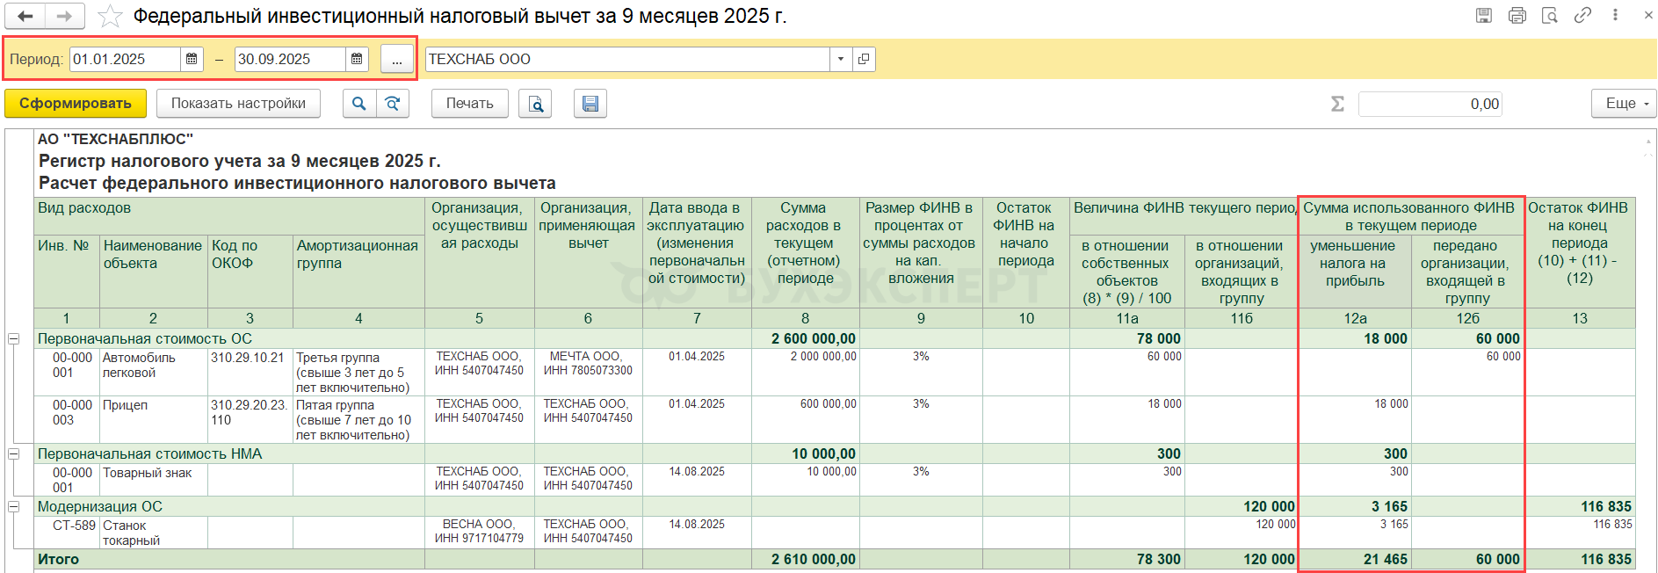Viewport: 1658px width, 573px height.
Task: Click the period start date field
Action: pos(125,59)
